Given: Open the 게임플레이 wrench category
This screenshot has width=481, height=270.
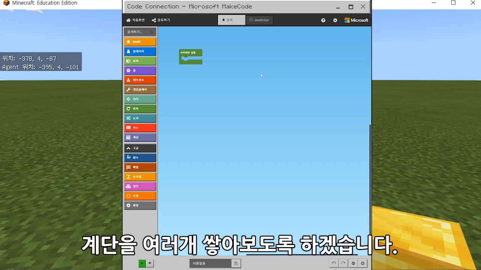Looking at the screenshot, I should pyautogui.click(x=140, y=90).
